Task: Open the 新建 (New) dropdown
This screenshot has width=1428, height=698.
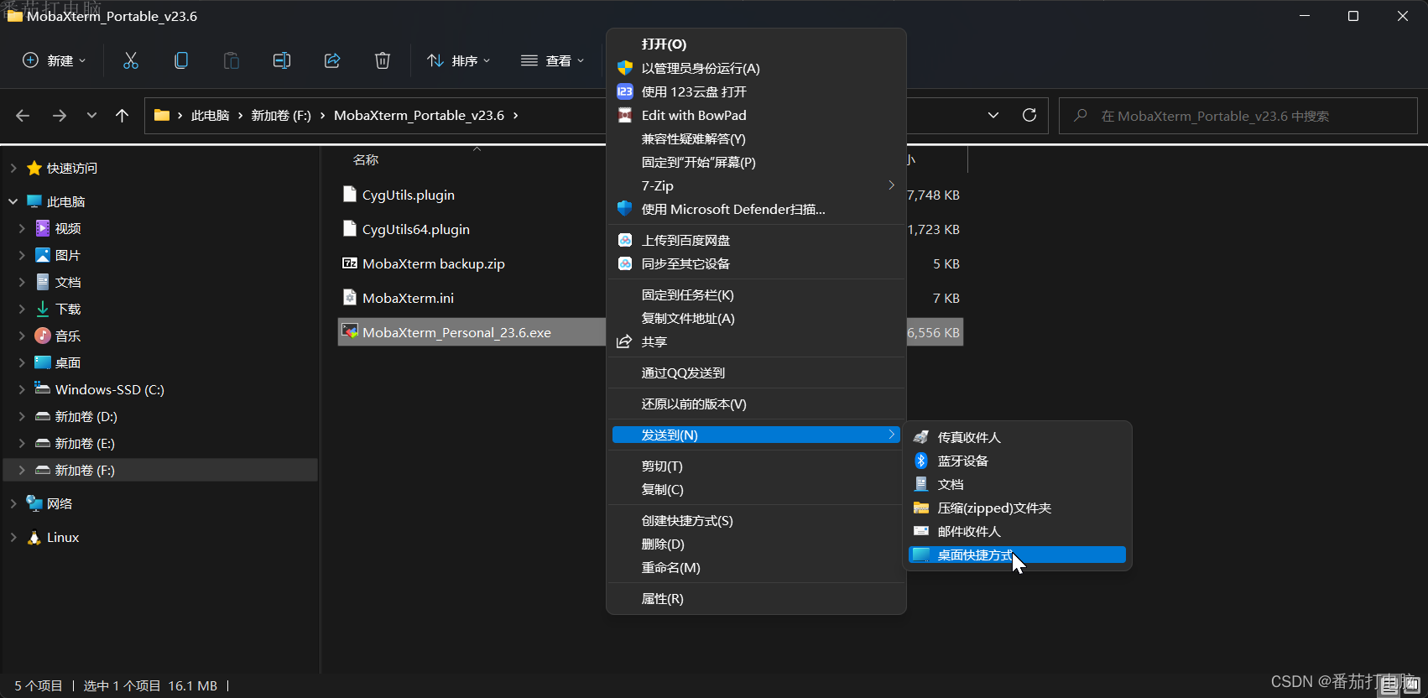Action: 54,60
